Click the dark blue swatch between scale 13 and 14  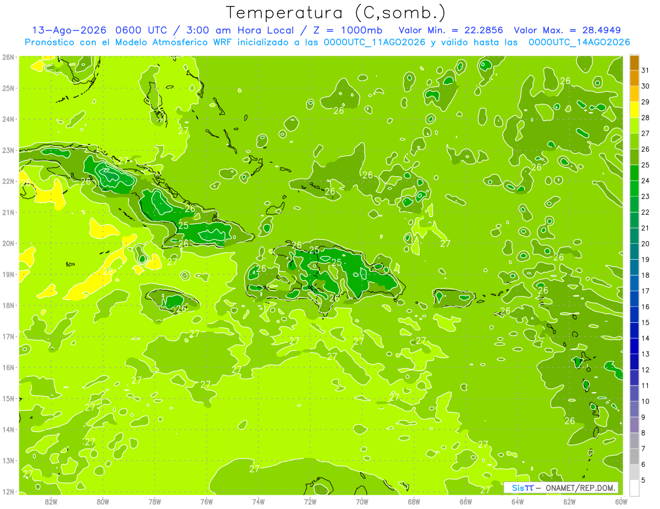(634, 346)
